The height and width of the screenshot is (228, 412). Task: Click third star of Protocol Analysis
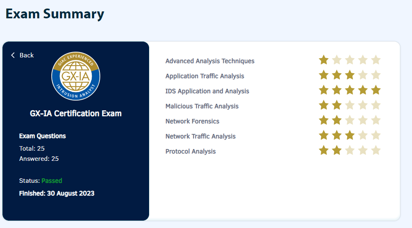pyautogui.click(x=350, y=150)
